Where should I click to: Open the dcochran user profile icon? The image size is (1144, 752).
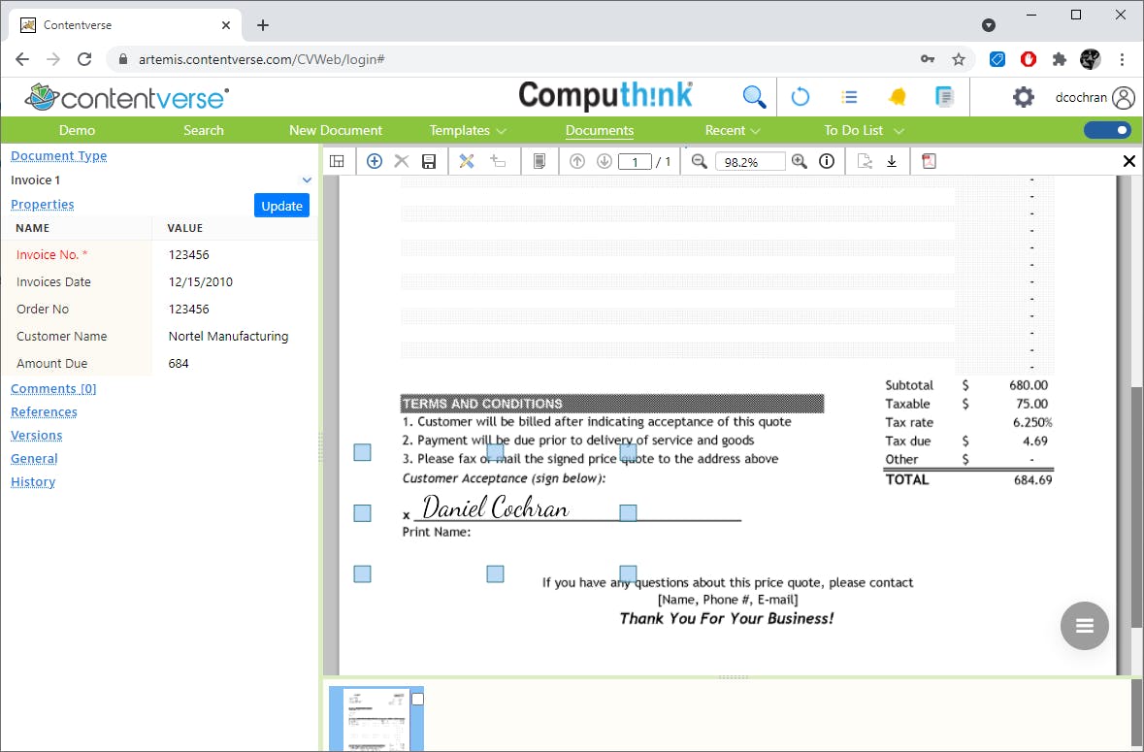tap(1124, 98)
